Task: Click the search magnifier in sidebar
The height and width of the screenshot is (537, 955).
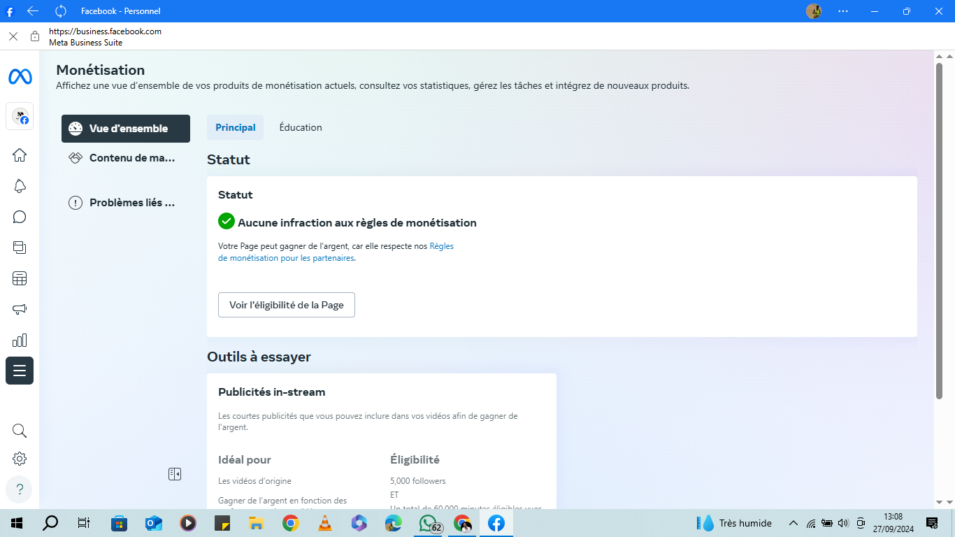Action: (20, 431)
